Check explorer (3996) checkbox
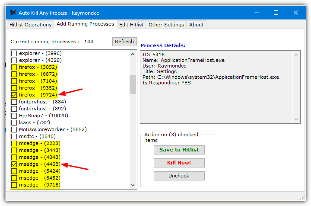Image resolution: width=311 pixels, height=206 pixels. point(14,53)
